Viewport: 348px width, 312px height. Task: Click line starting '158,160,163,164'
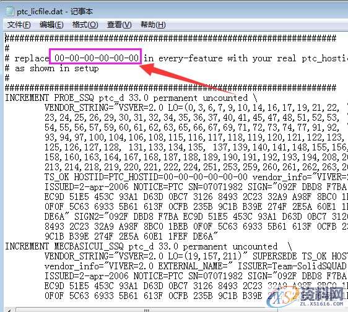pos(196,157)
